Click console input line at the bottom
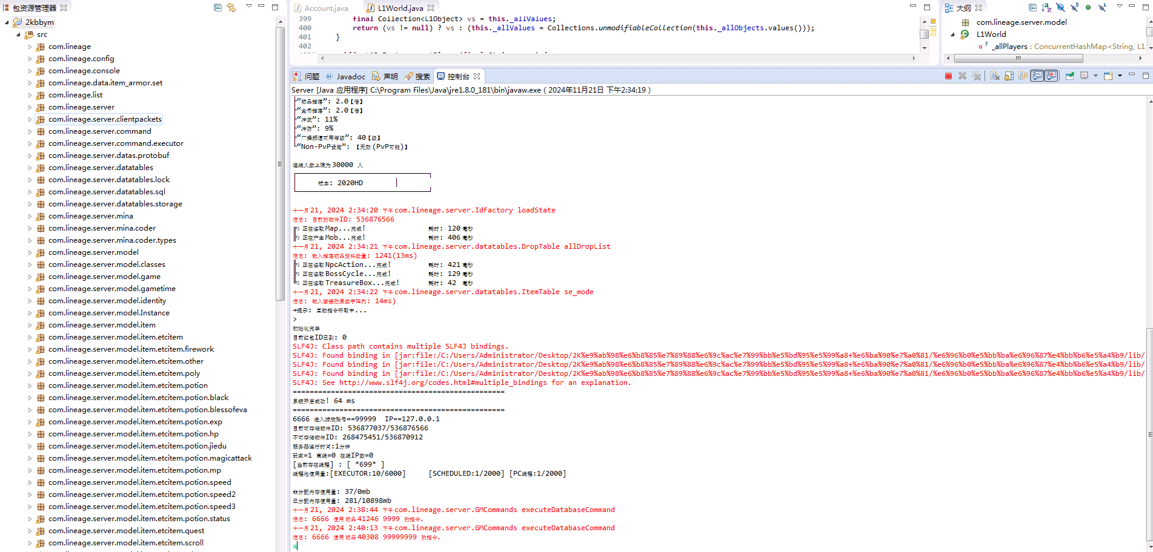The image size is (1153, 552). click(x=718, y=546)
